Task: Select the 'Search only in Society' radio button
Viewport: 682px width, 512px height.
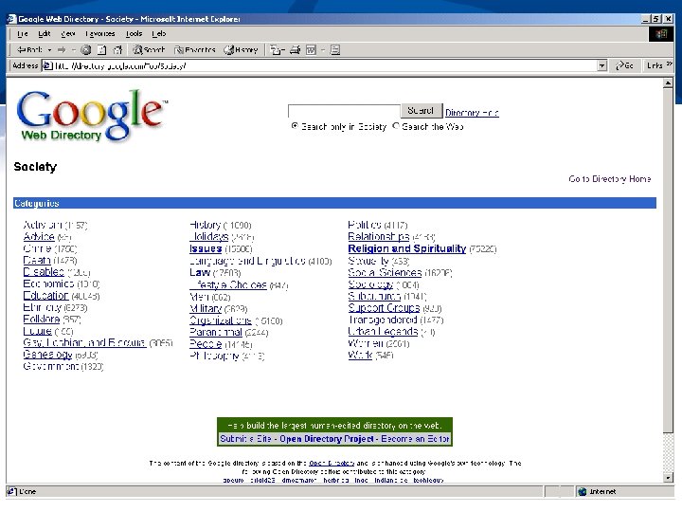Action: point(295,126)
